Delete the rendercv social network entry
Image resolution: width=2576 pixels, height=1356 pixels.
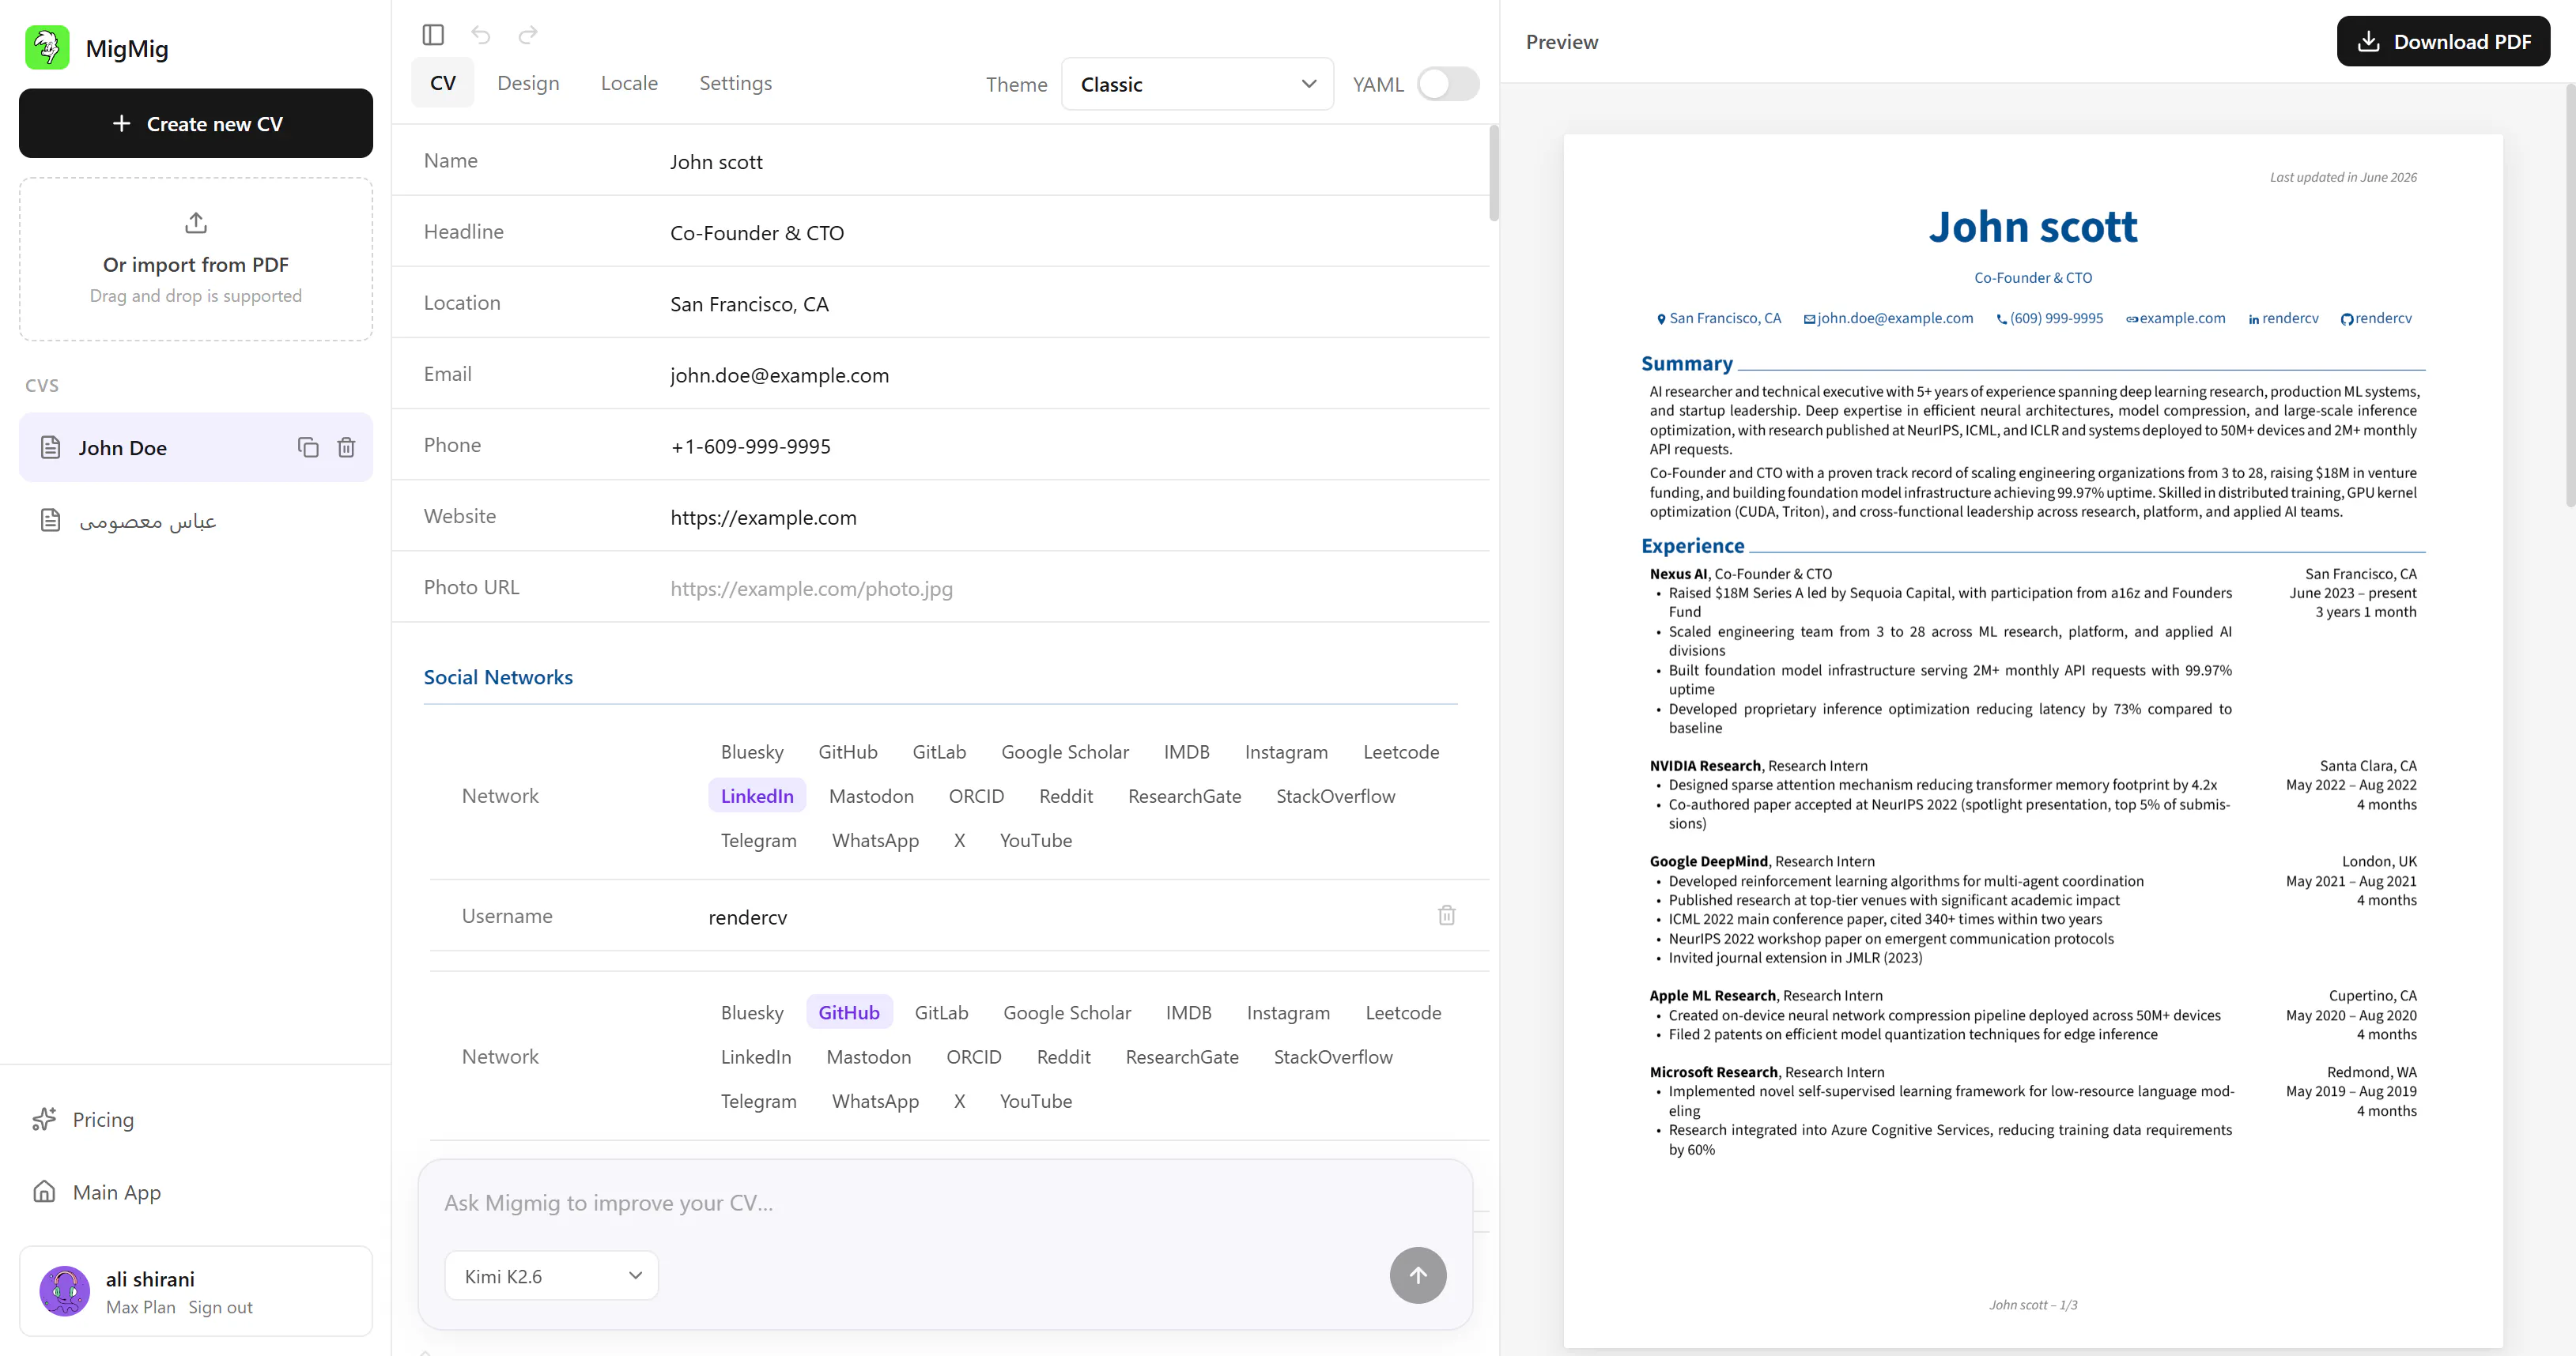click(1446, 915)
